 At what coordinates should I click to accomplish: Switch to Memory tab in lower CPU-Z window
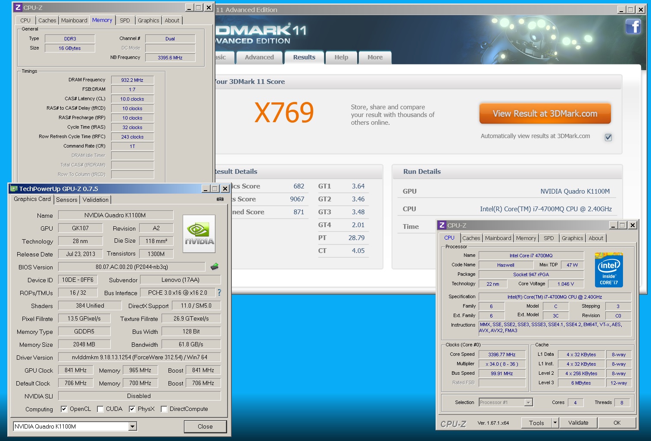click(x=526, y=238)
